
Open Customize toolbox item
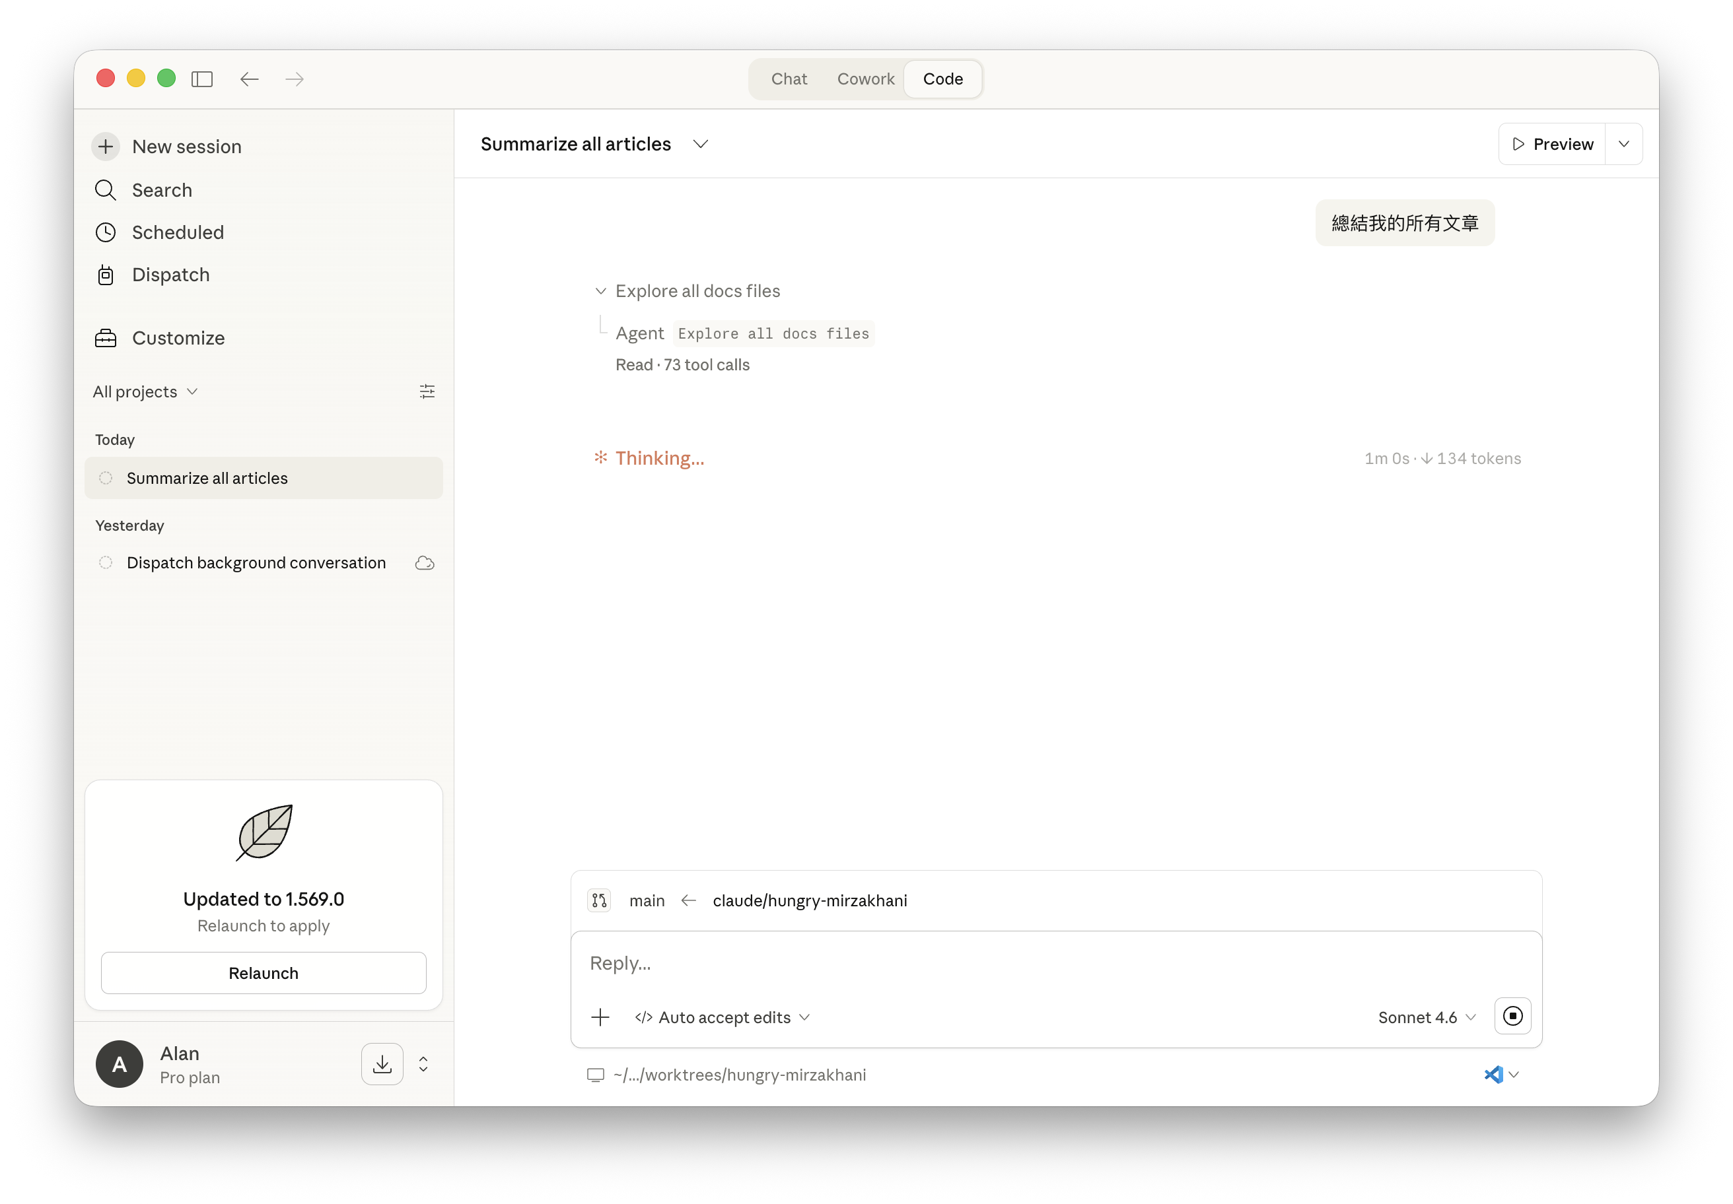178,338
